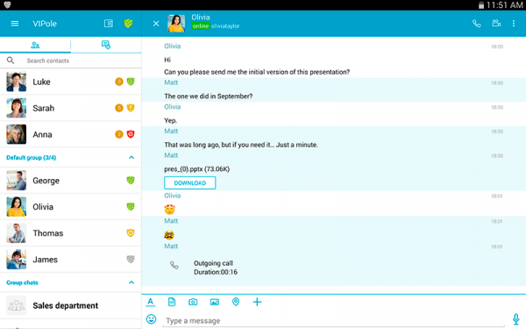The width and height of the screenshot is (526, 329).
Task: Close the Olivia conversation
Action: [156, 24]
